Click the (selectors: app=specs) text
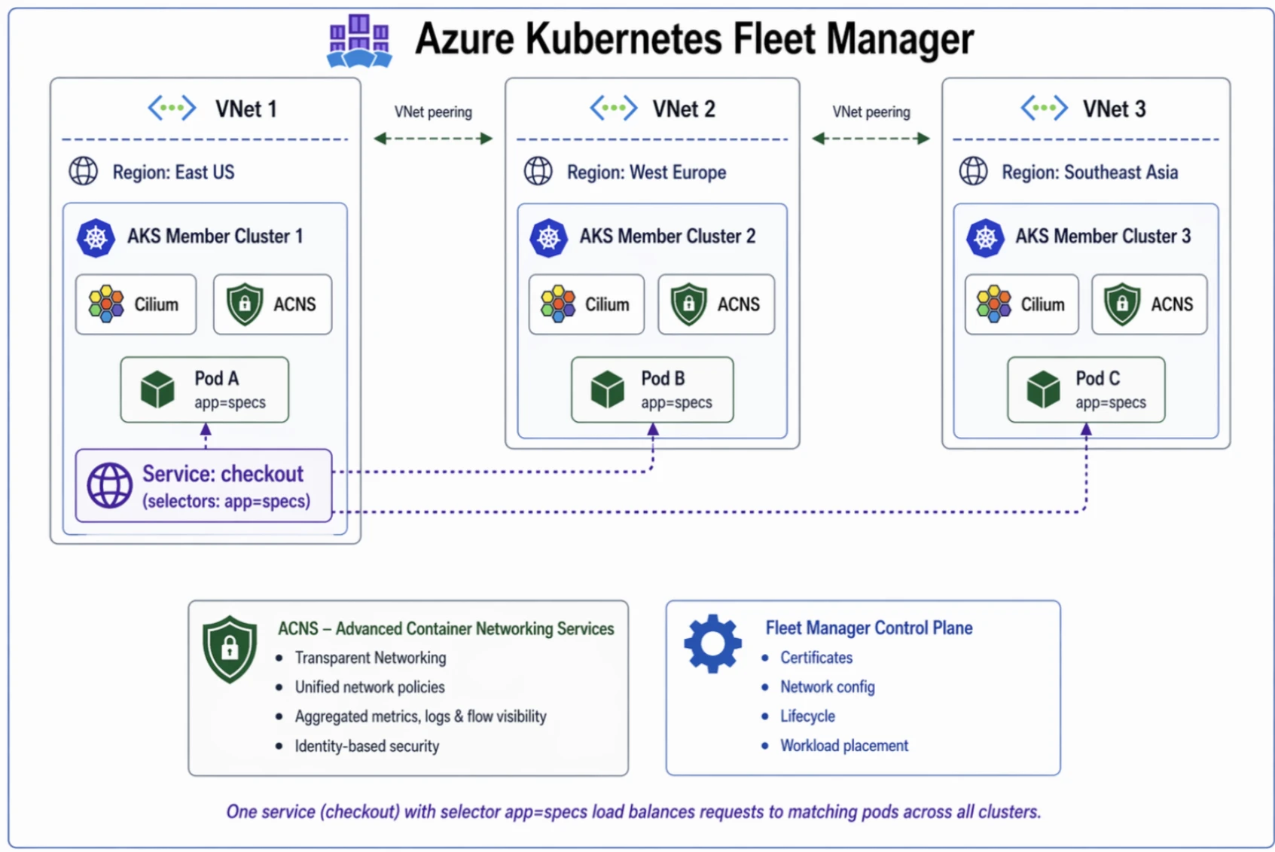The height and width of the screenshot is (852, 1275). point(226,502)
